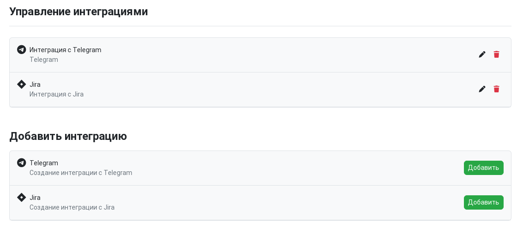Open the Интеграция с Telegram title
Screen dimensions: 517x229
pyautogui.click(x=65, y=50)
